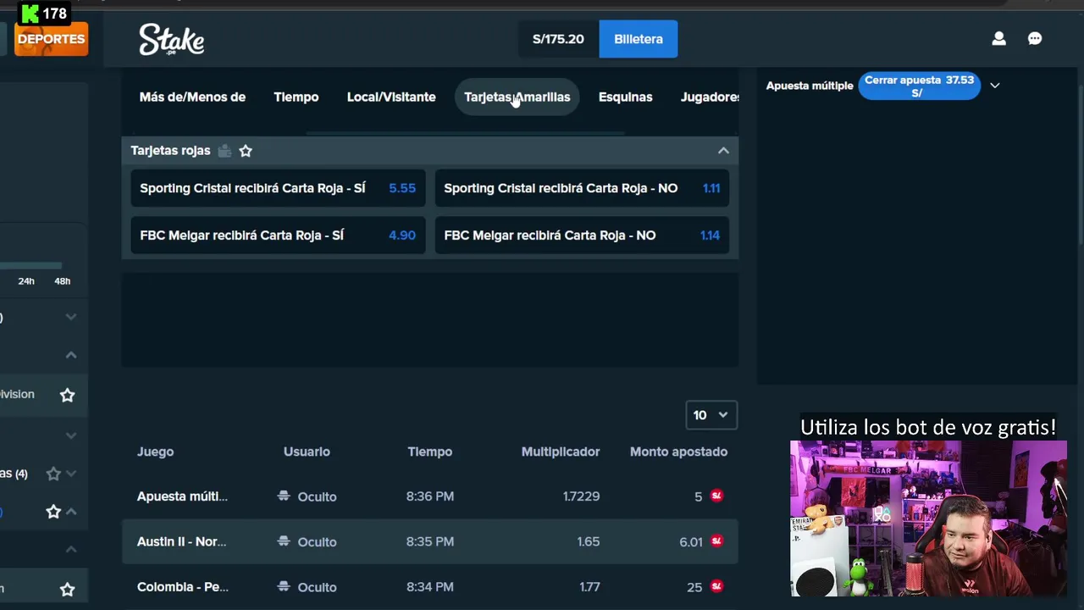Switch to the Jugadores tab

tap(710, 97)
